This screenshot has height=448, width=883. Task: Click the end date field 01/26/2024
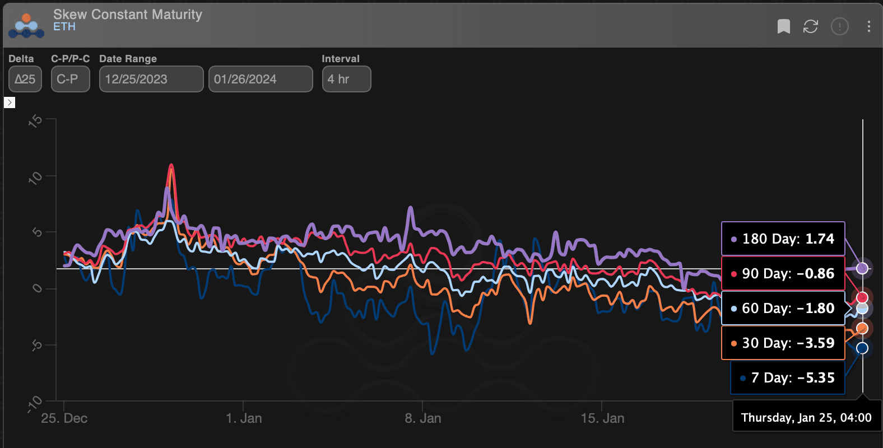point(261,79)
